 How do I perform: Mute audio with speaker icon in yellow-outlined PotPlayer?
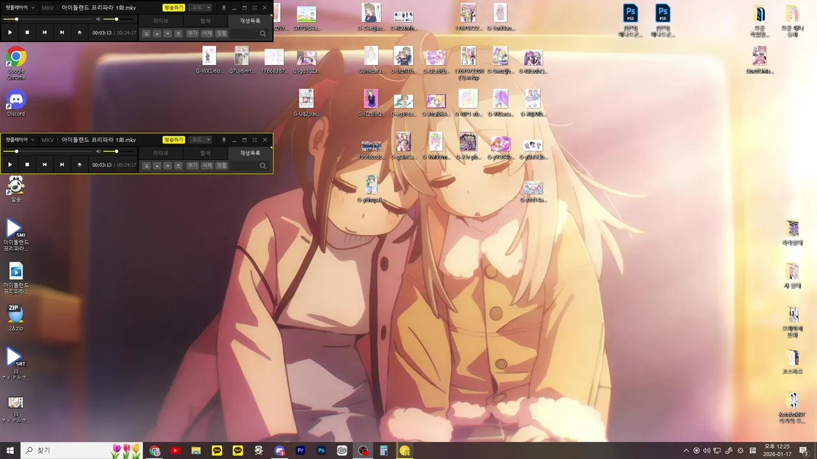tap(98, 152)
